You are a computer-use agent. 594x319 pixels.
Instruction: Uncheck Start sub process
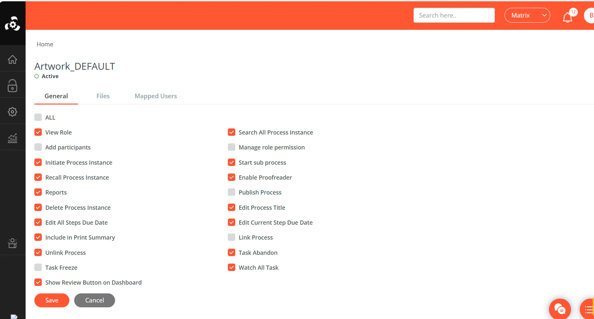[x=231, y=162]
